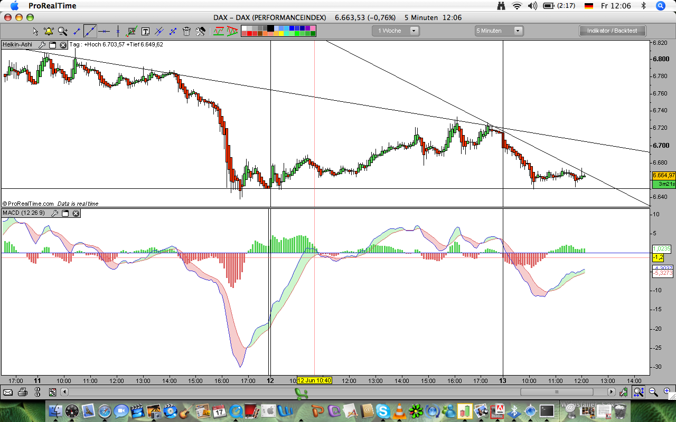Click the yellow 12 Jun 10:40 time label
Image resolution: width=676 pixels, height=422 pixels.
[x=314, y=380]
